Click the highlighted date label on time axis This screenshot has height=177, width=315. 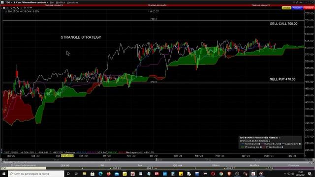click(x=67, y=156)
